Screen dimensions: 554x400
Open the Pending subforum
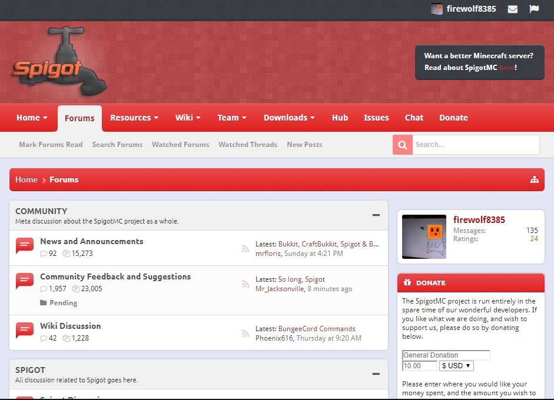pos(63,303)
